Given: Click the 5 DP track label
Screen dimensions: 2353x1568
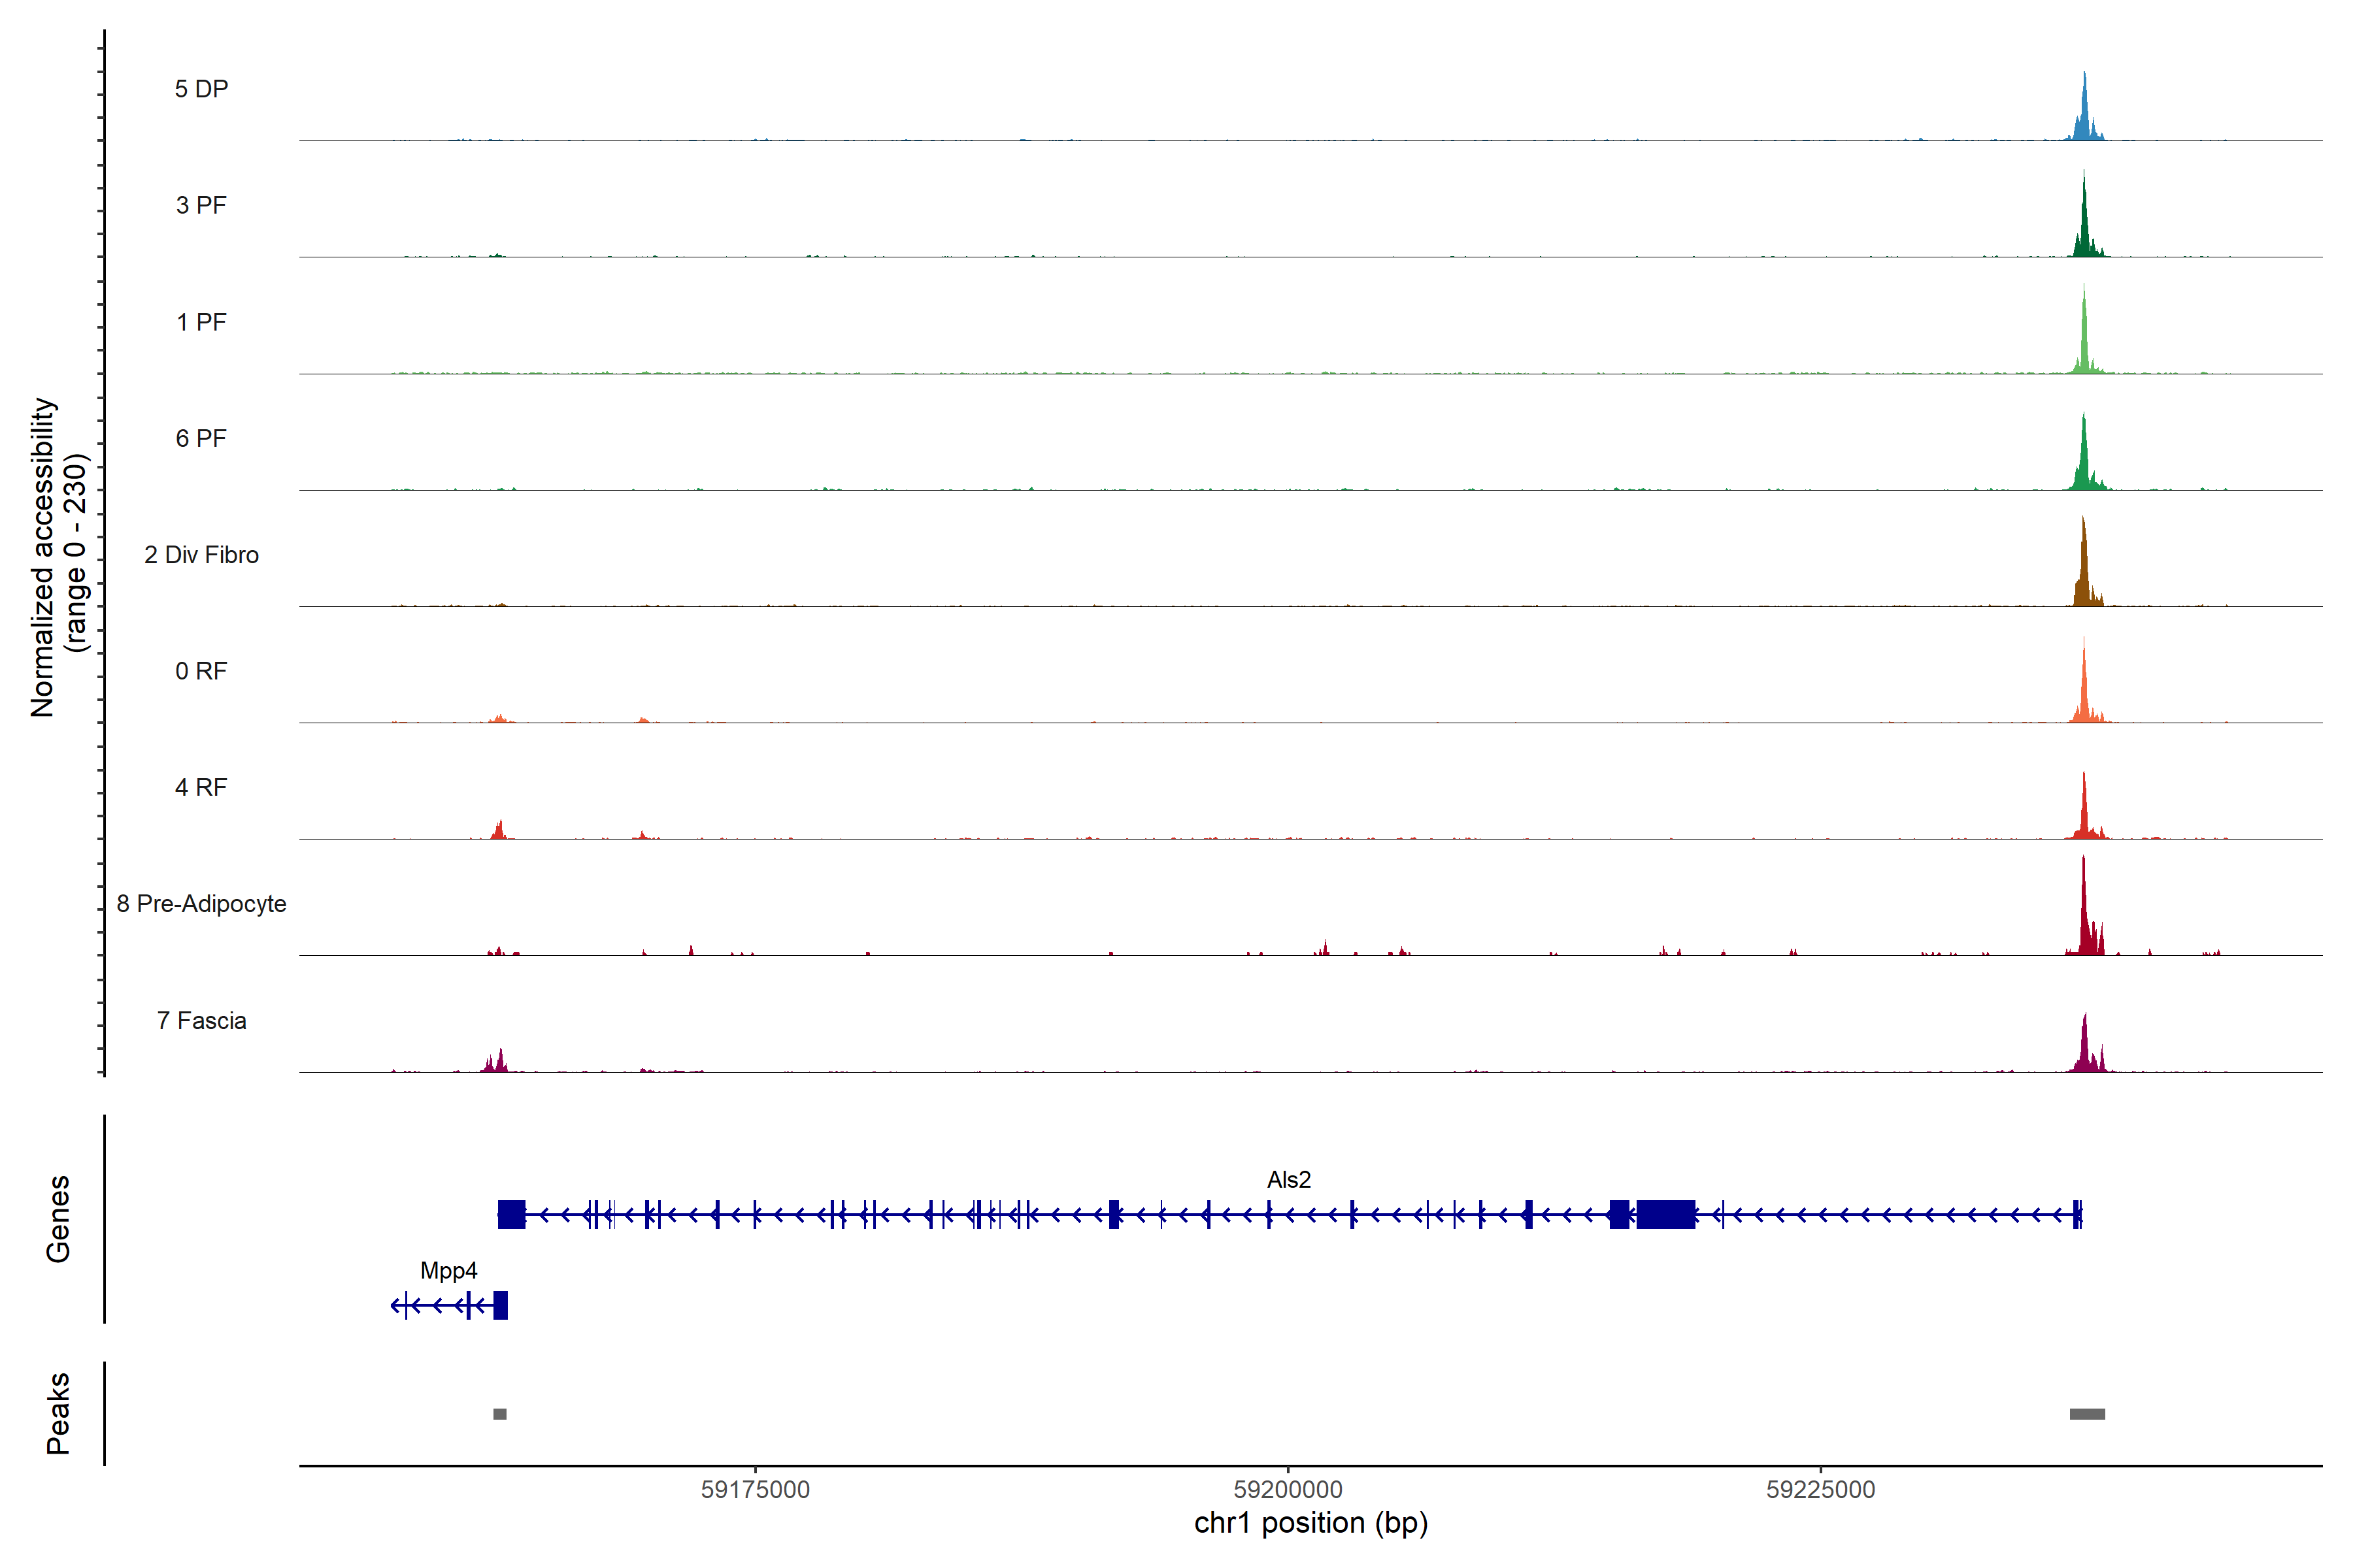Looking at the screenshot, I should pos(201,89).
